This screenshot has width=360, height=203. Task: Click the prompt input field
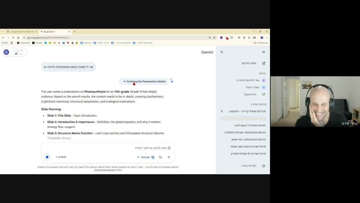(108, 148)
